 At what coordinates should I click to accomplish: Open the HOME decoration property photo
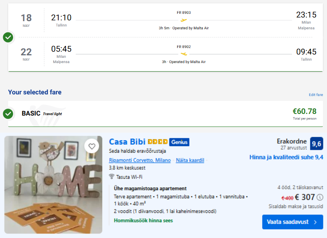53,185
